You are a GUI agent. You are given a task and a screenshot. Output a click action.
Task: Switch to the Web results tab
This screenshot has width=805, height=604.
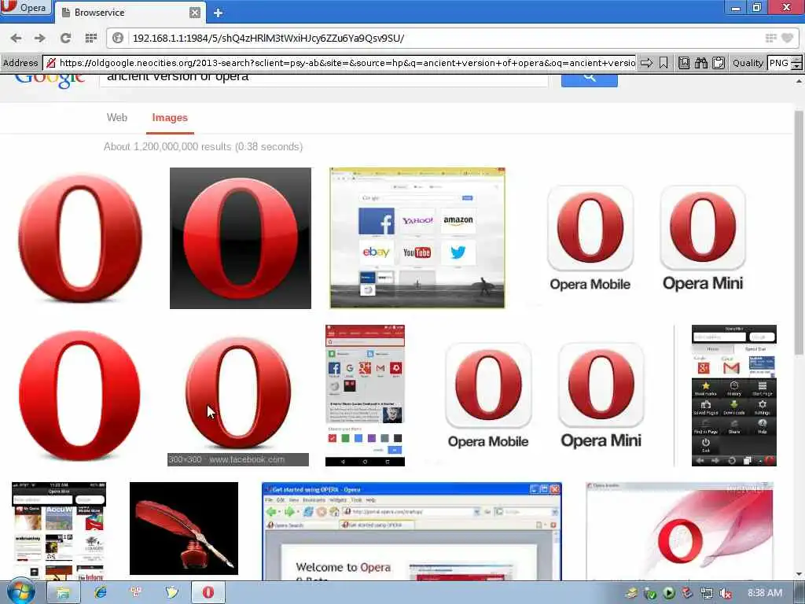point(116,118)
